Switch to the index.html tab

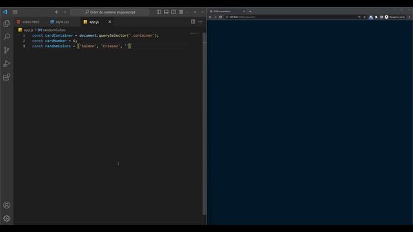pyautogui.click(x=28, y=22)
